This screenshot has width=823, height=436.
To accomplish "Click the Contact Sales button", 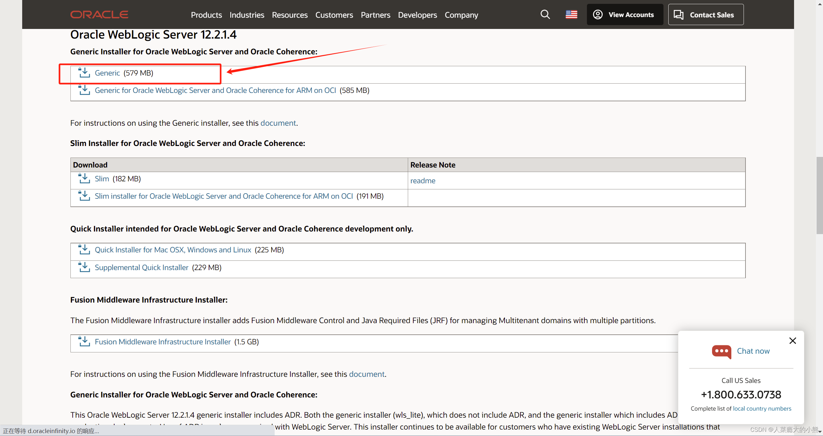I will click(706, 14).
